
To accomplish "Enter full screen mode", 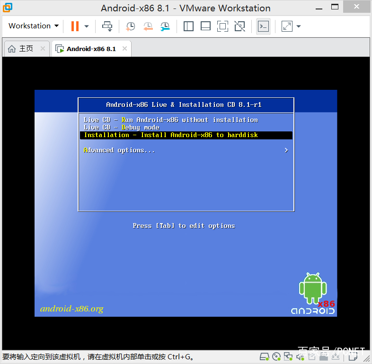I will click(x=222, y=26).
